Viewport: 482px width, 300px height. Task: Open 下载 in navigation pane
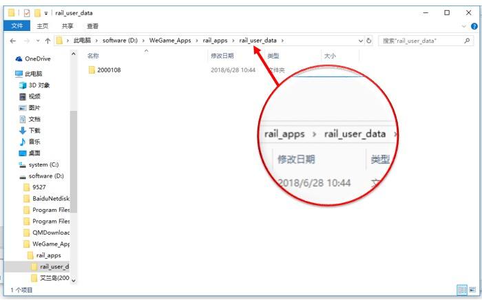pos(34,131)
